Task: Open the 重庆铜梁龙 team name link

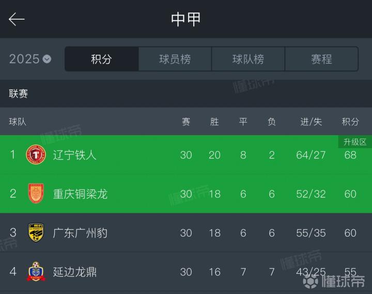Action: coord(80,194)
